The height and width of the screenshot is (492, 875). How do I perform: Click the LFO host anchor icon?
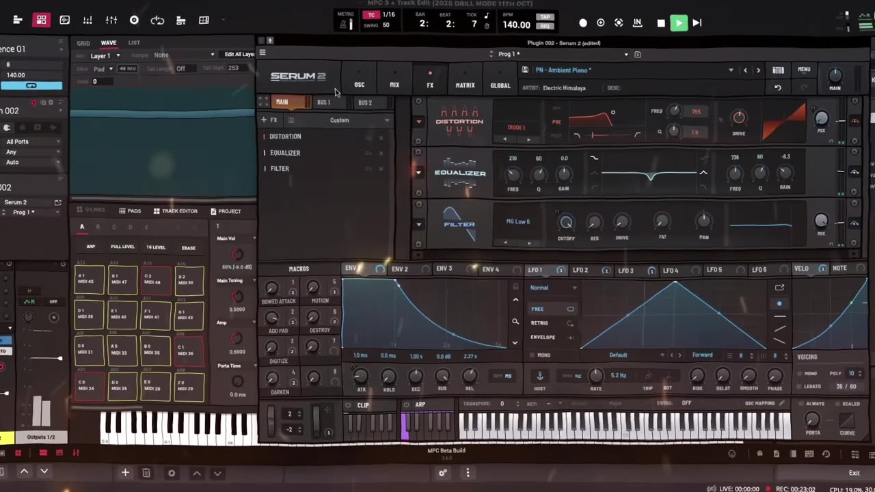pos(539,376)
